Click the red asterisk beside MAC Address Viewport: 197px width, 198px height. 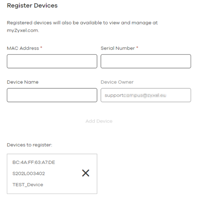[x=41, y=48]
